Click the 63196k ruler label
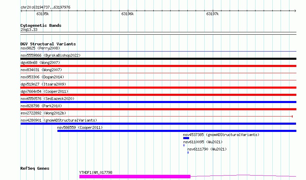The image size is (306, 180). 128,14
